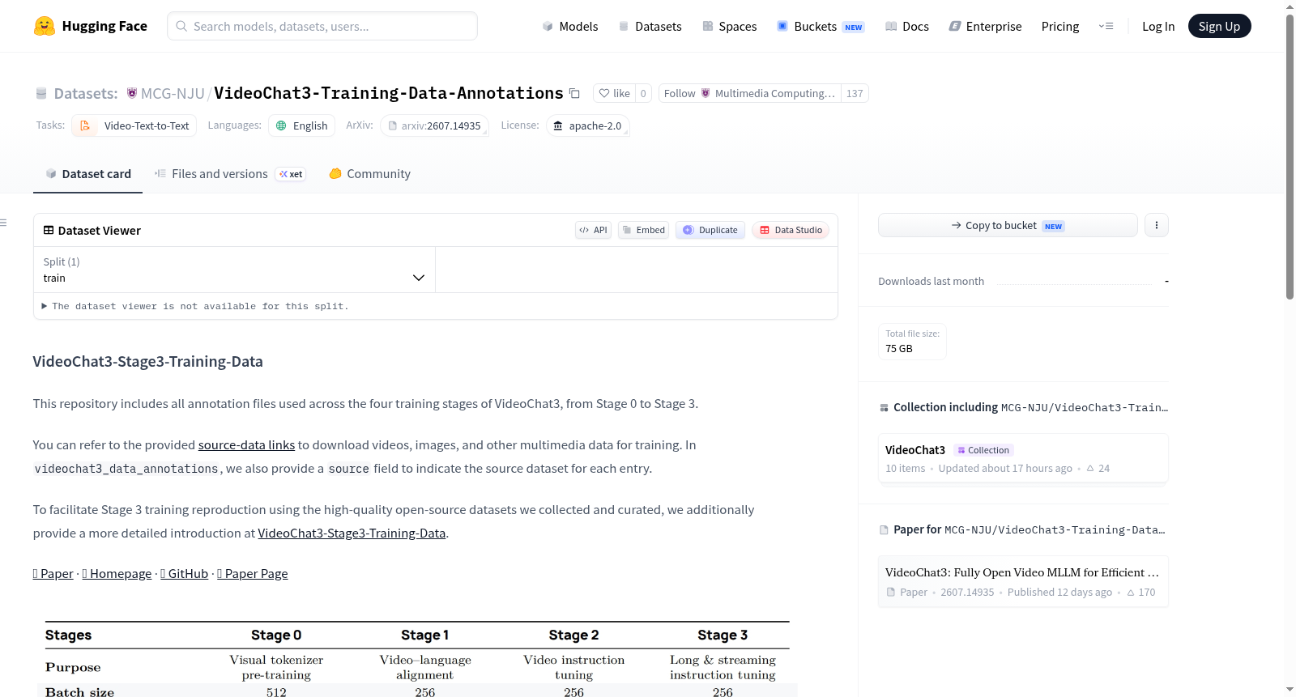Copy dataset name using the copy icon
This screenshot has height=697, width=1296.
click(574, 93)
